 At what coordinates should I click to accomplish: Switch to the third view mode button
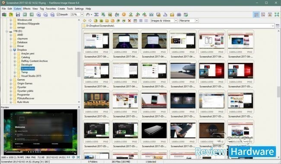pyautogui.click(x=270, y=15)
